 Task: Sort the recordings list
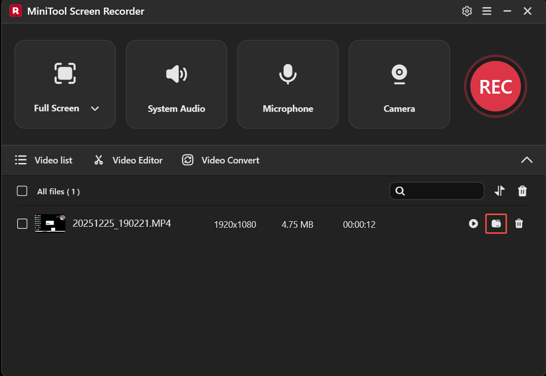click(x=499, y=191)
